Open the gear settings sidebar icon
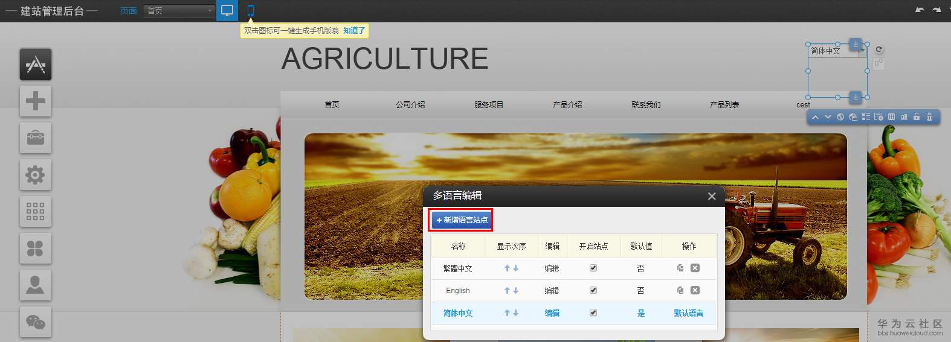The height and width of the screenshot is (342, 951). 36,175
